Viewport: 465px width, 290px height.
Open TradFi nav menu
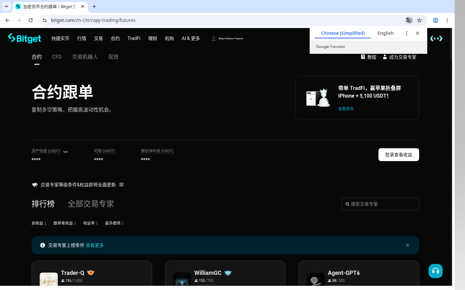tap(134, 38)
